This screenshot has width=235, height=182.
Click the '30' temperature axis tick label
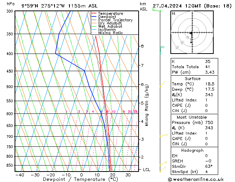(x=128, y=175)
